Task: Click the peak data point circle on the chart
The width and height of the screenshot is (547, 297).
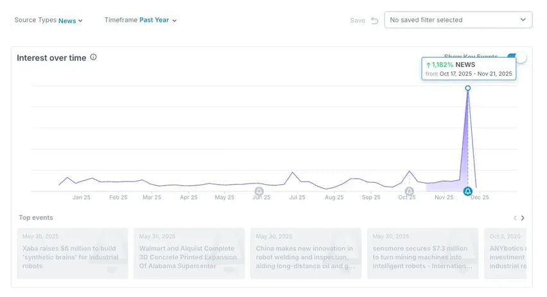Action: [x=468, y=88]
